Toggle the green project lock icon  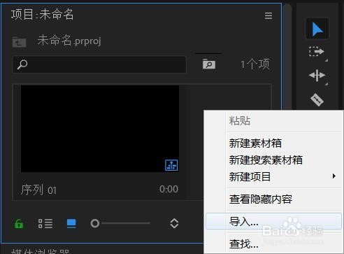(x=19, y=224)
